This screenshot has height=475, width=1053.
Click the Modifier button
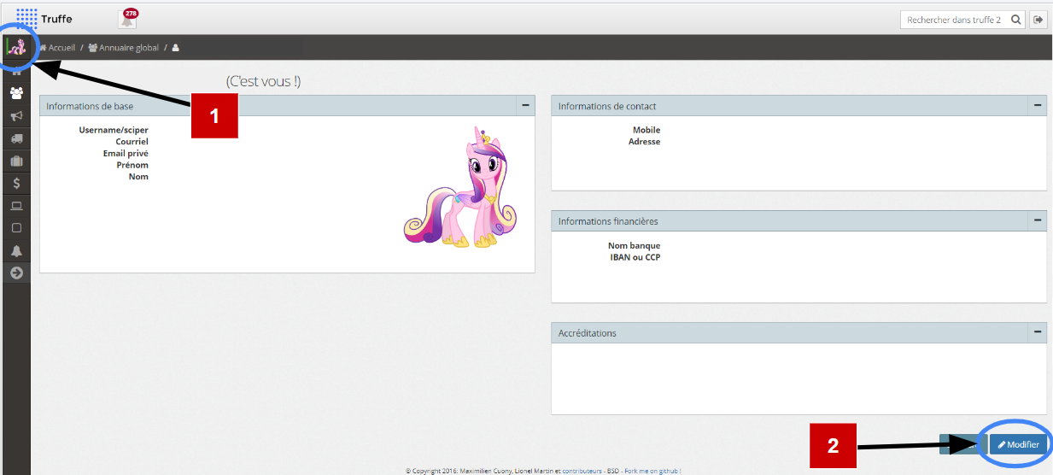[1019, 444]
